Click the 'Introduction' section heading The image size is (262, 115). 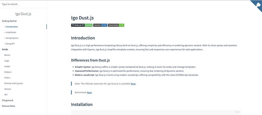[83, 38]
